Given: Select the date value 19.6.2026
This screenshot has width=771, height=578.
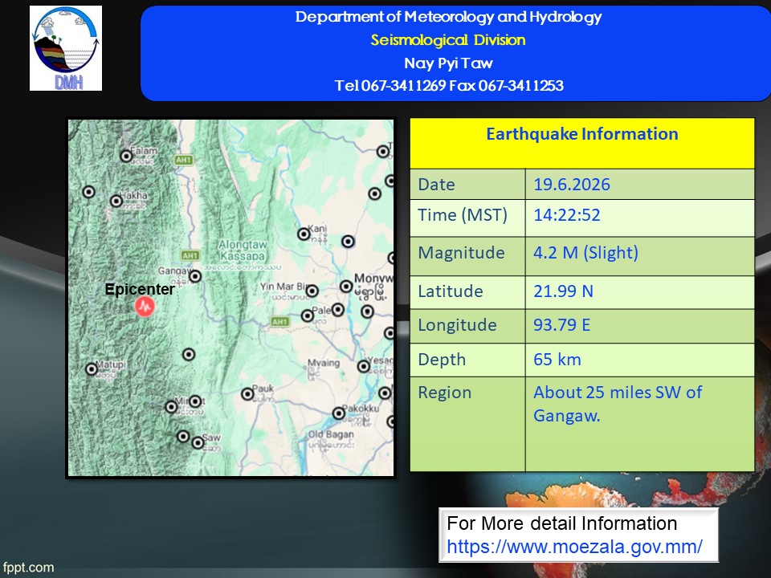Looking at the screenshot, I should pyautogui.click(x=572, y=185).
